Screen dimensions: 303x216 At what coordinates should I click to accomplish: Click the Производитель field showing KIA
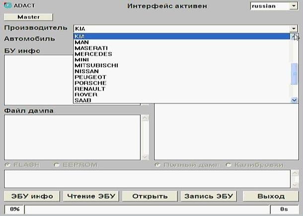coord(182,29)
